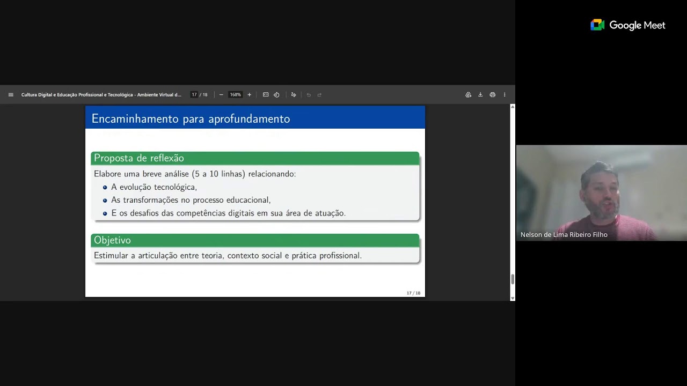Click the slide footer page number 17 / 18
Image resolution: width=687 pixels, height=386 pixels.
coord(413,293)
